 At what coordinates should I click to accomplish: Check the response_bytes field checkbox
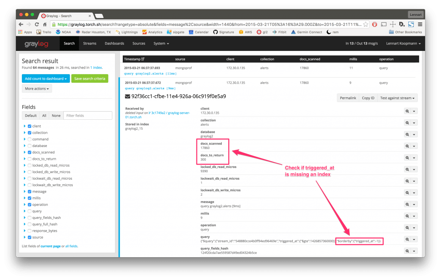pos(29,231)
